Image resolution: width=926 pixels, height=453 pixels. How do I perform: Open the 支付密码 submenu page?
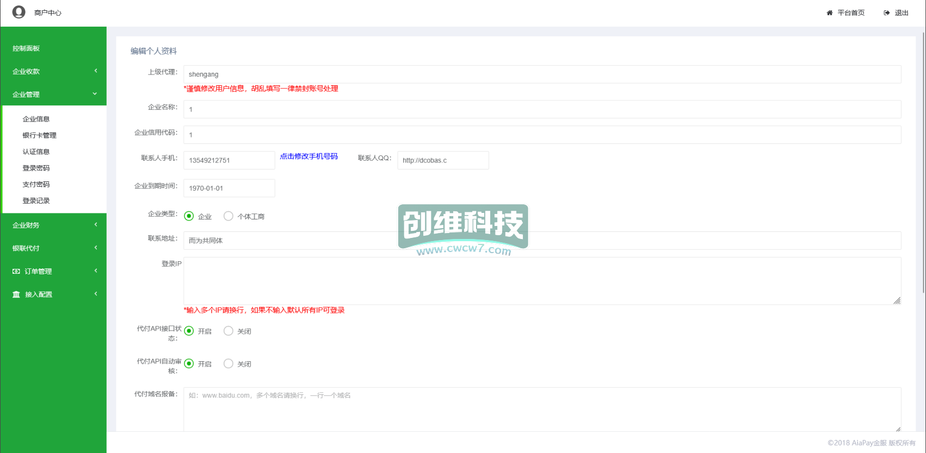pyautogui.click(x=36, y=184)
